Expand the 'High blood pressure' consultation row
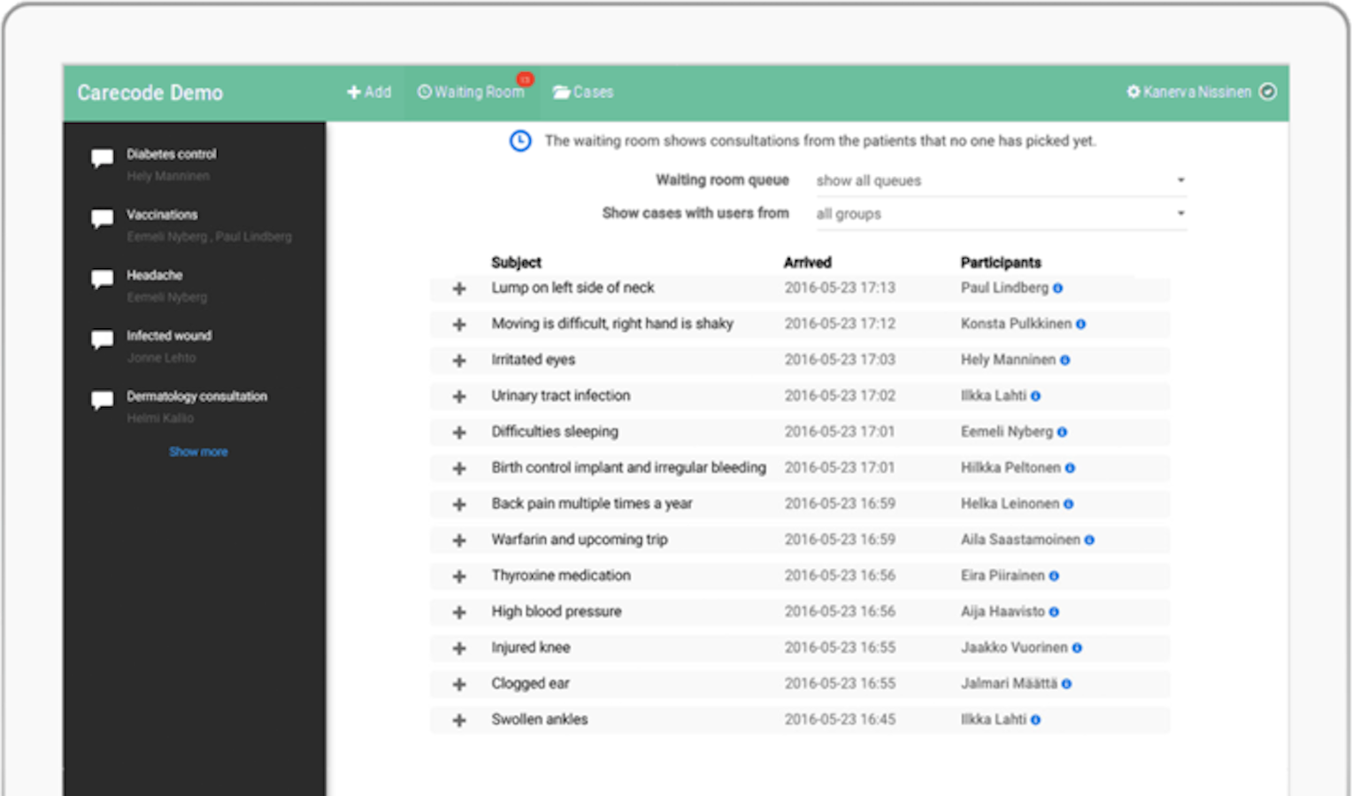Viewport: 1352px width, 796px height. click(459, 613)
